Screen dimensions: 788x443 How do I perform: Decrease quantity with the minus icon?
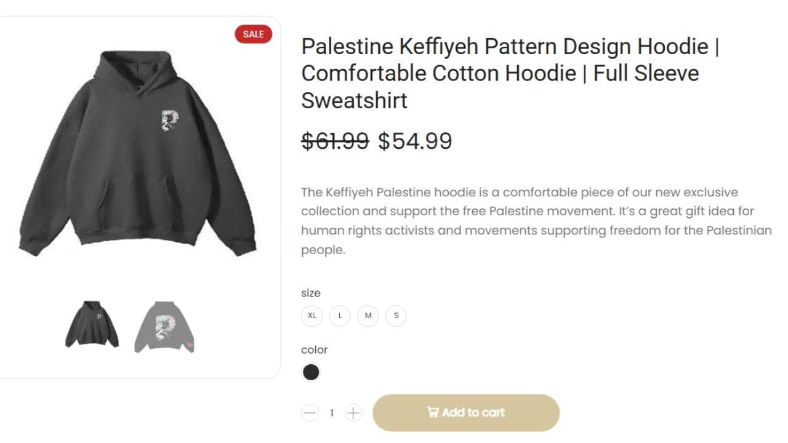(x=310, y=413)
